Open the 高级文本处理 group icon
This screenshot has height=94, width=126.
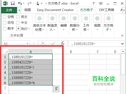click(39, 18)
